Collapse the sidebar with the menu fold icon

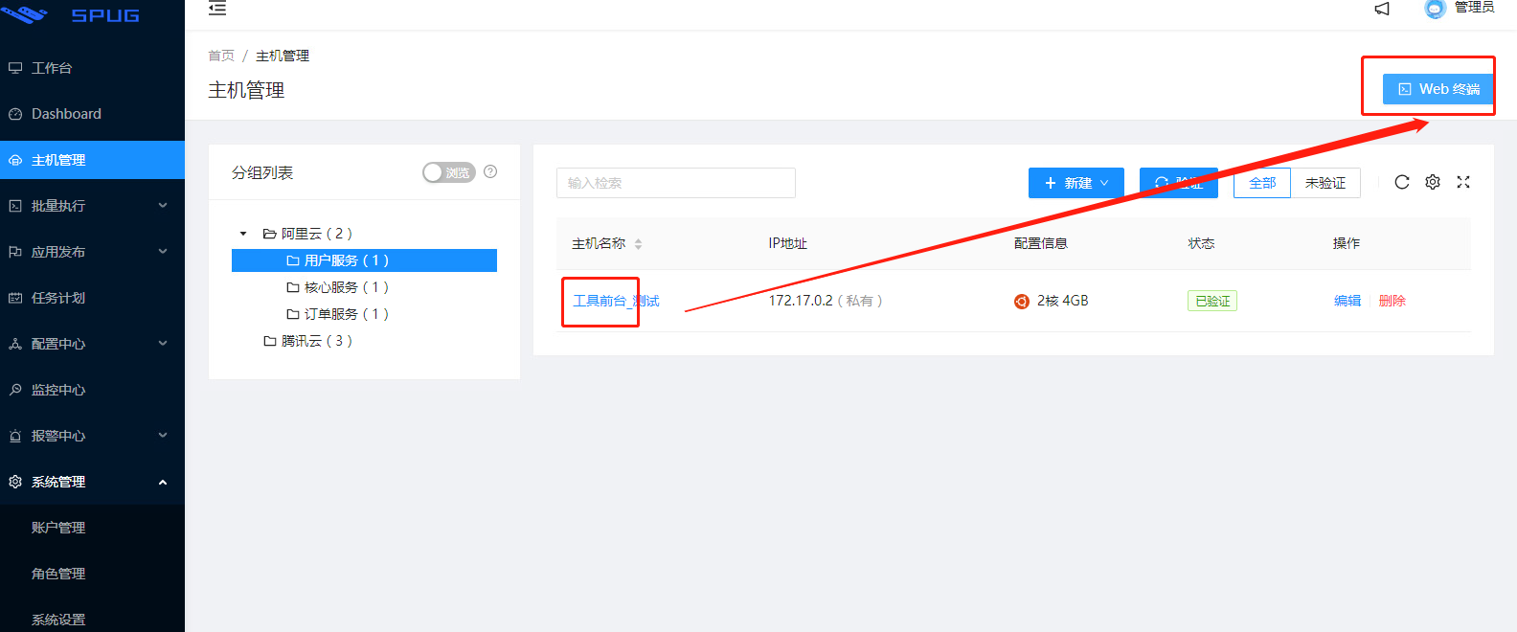[x=217, y=9]
